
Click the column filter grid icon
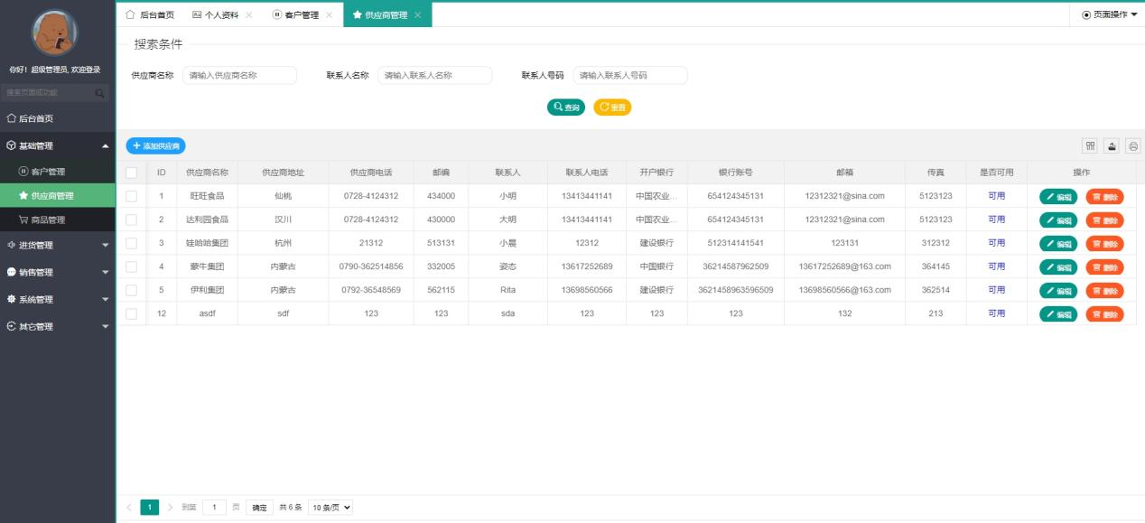pos(1091,145)
